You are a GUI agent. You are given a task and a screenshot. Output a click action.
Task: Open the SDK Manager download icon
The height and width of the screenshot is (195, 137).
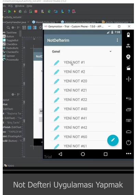[x=62, y=11]
